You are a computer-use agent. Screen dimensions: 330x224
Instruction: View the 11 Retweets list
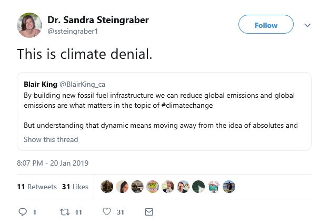point(37,187)
